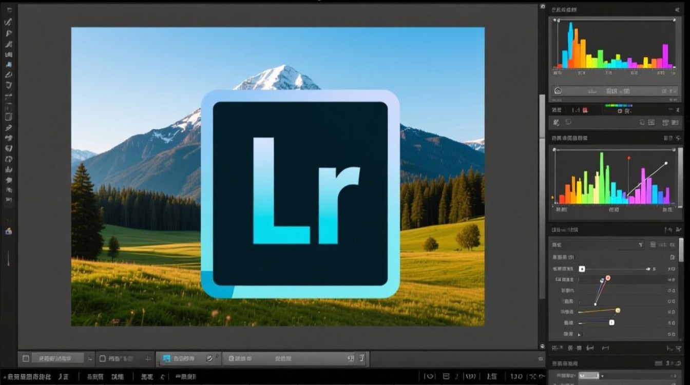
Task: Toggle the switch at the right of the dark blue slider row
Action: pos(672,323)
